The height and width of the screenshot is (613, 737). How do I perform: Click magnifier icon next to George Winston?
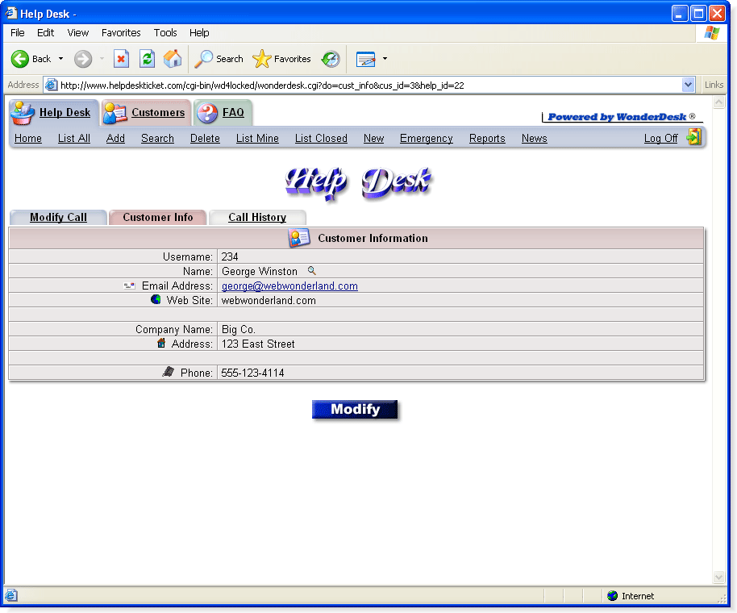311,271
